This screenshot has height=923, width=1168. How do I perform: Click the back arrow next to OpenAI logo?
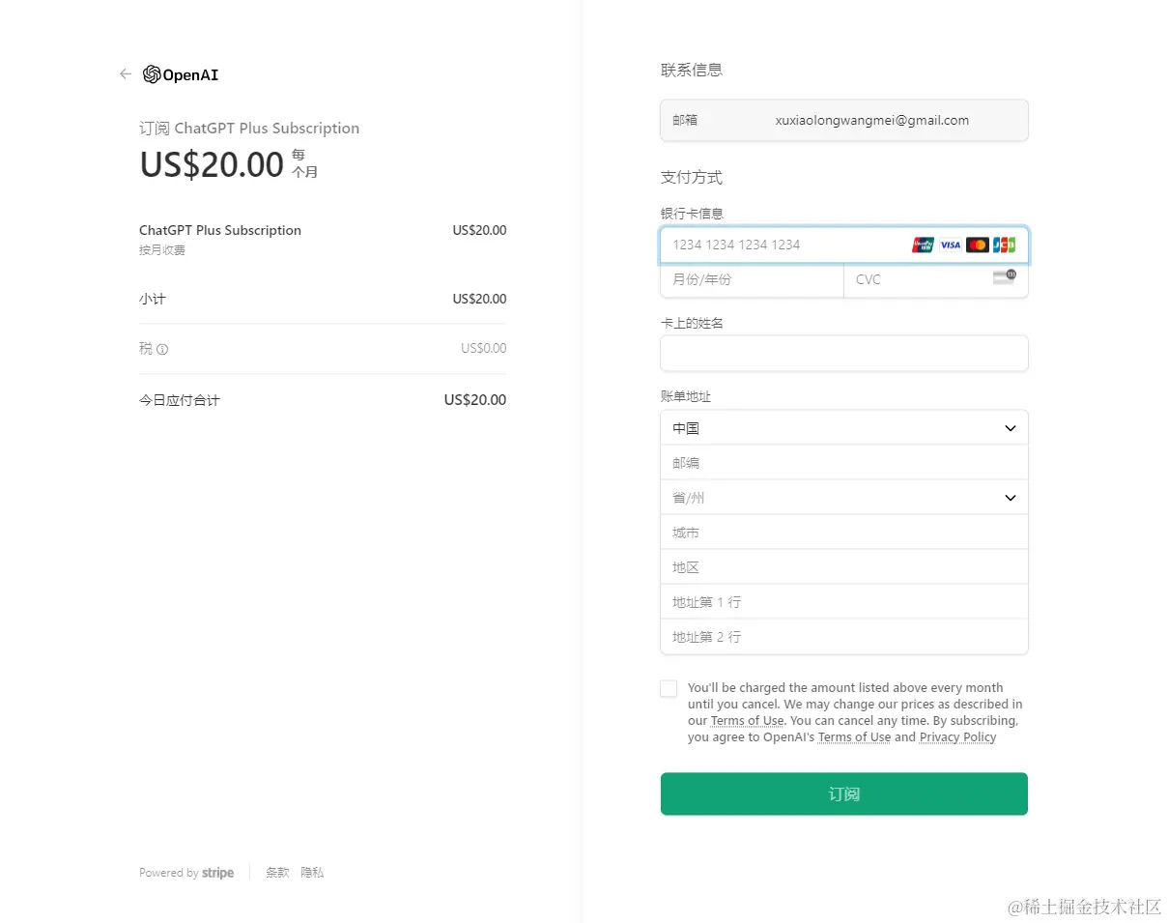[125, 73]
